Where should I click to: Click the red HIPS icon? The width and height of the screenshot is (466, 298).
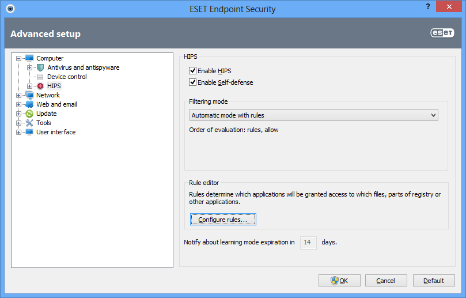click(x=40, y=86)
